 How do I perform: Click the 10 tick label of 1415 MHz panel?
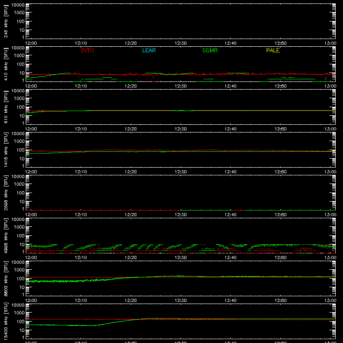(x=22, y=159)
